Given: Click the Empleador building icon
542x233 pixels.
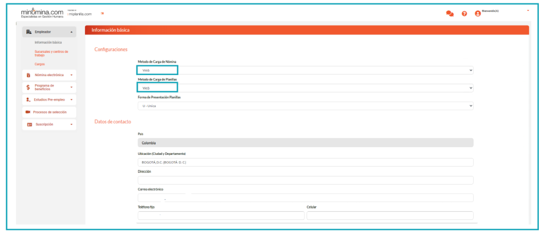Looking at the screenshot, I should pyautogui.click(x=29, y=32).
